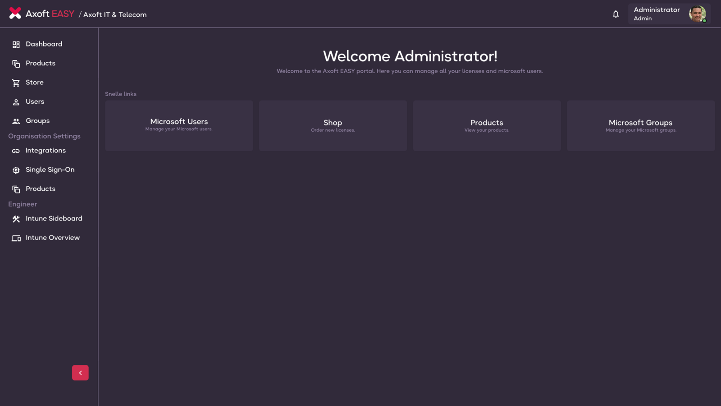Screen dimensions: 721x406
Task: Open the Administrator account menu
Action: tap(669, 14)
